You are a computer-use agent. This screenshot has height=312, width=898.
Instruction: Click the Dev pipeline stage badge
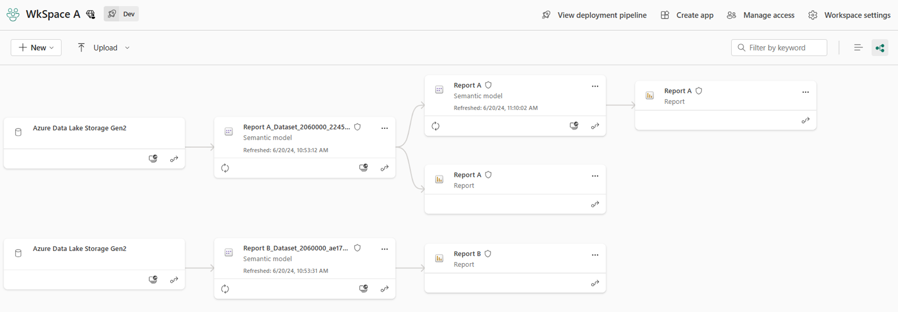(x=121, y=14)
